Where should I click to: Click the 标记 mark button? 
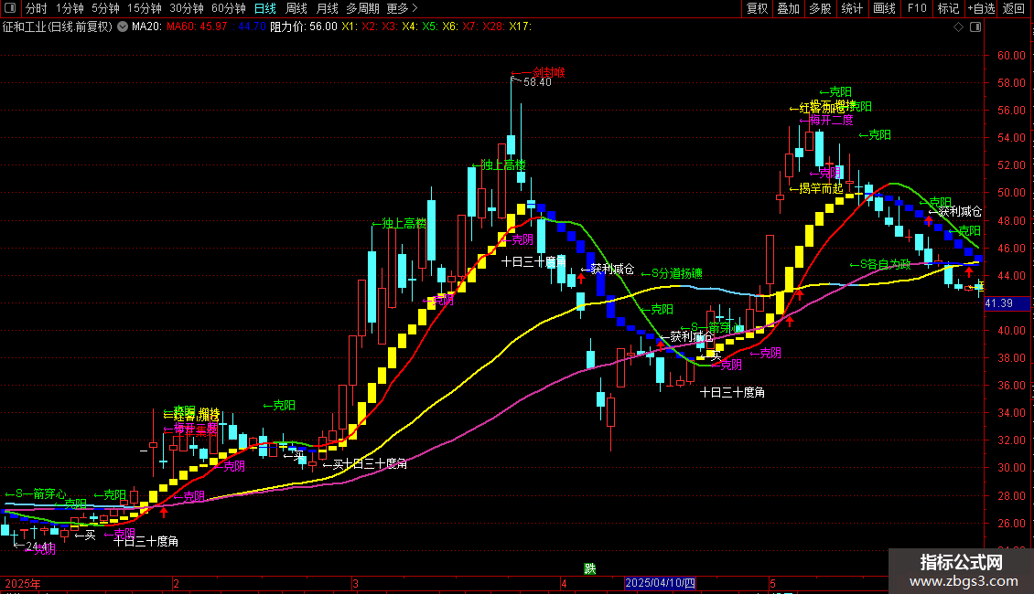pos(948,8)
